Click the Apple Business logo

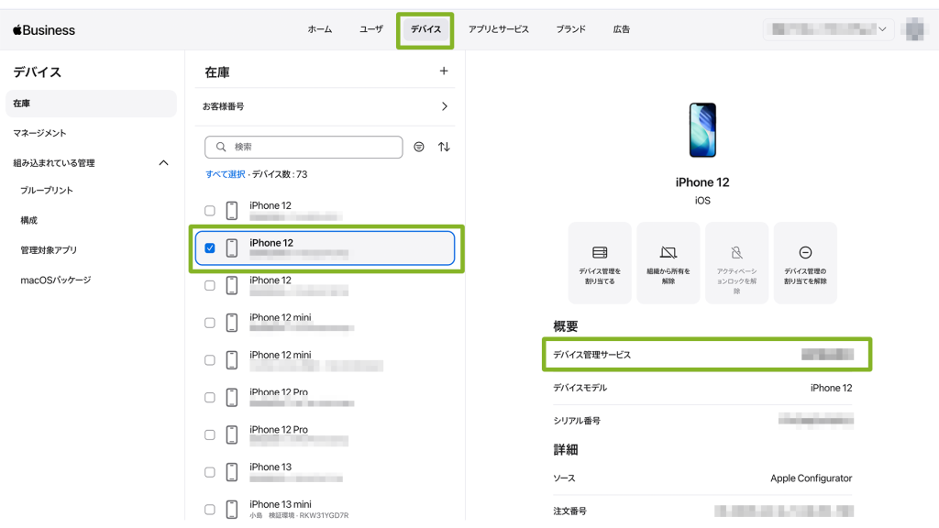pos(44,29)
